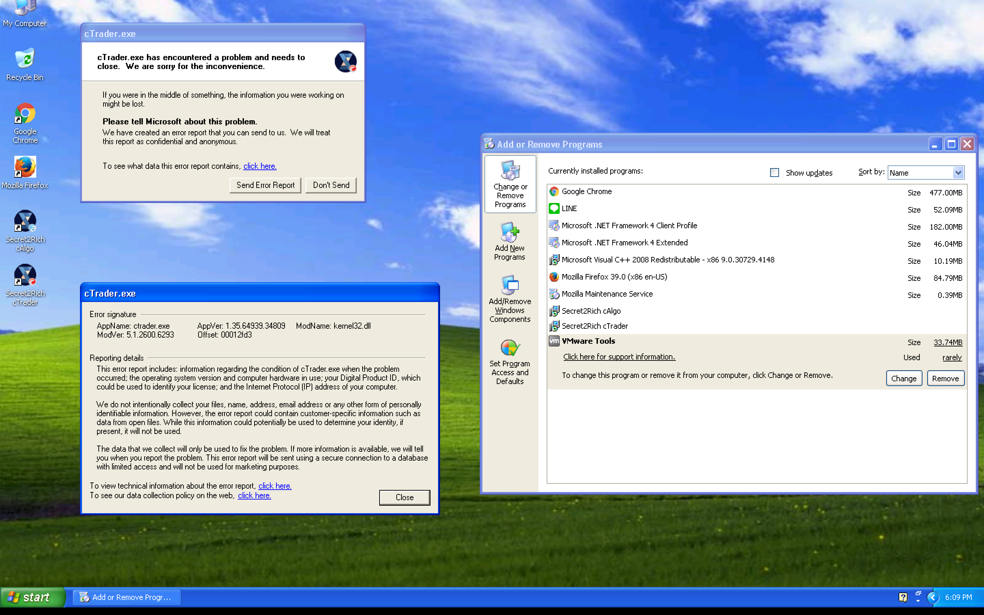Click Mozilla Firefox 39.0 list icon
Screen dimensions: 984x615
[x=554, y=277]
